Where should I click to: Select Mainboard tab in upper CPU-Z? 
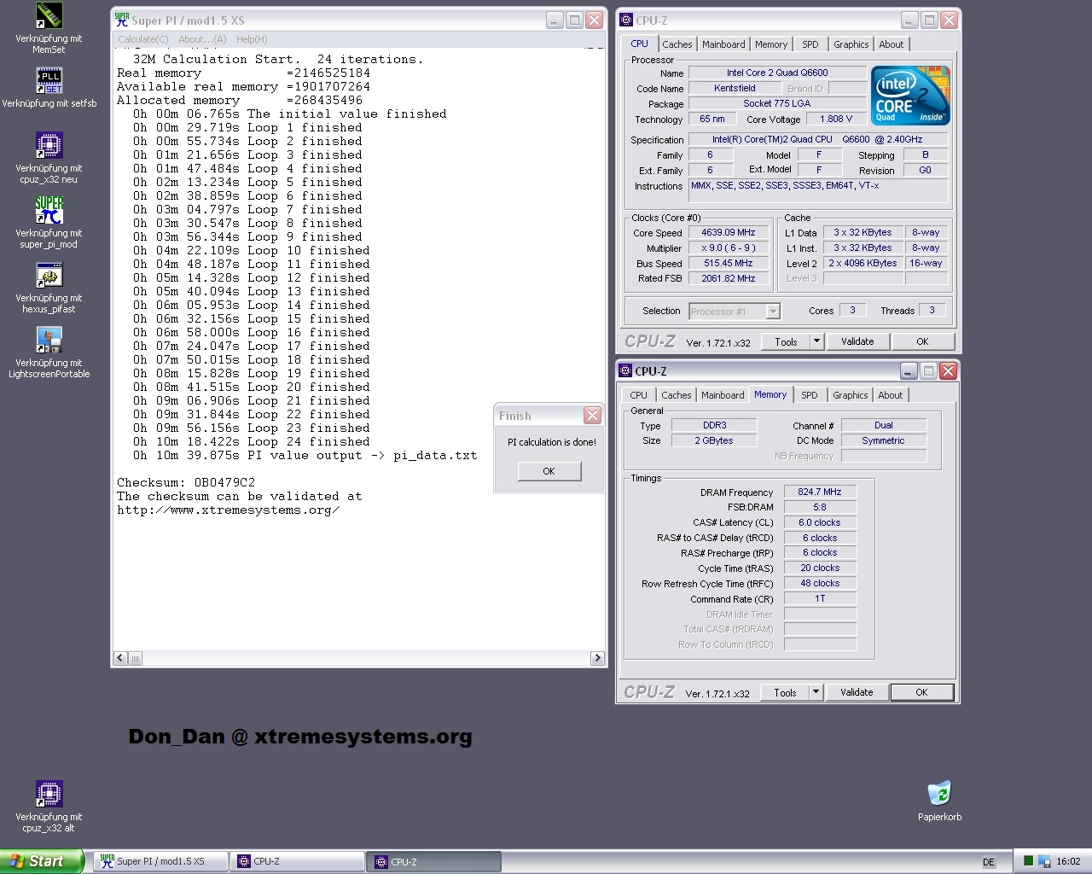[x=723, y=44]
